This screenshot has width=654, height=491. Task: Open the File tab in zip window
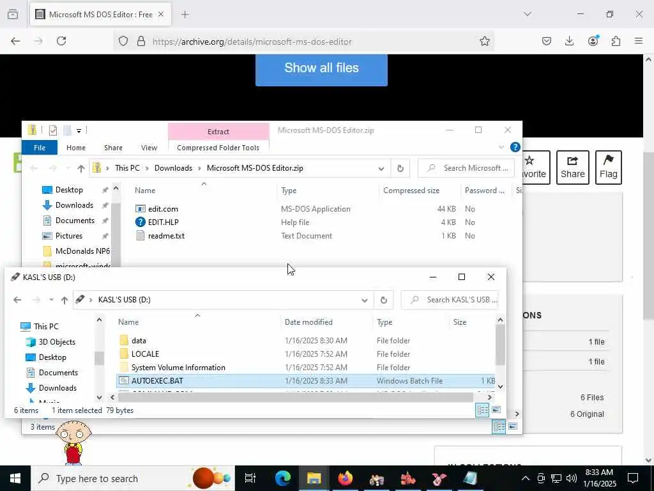click(x=40, y=148)
